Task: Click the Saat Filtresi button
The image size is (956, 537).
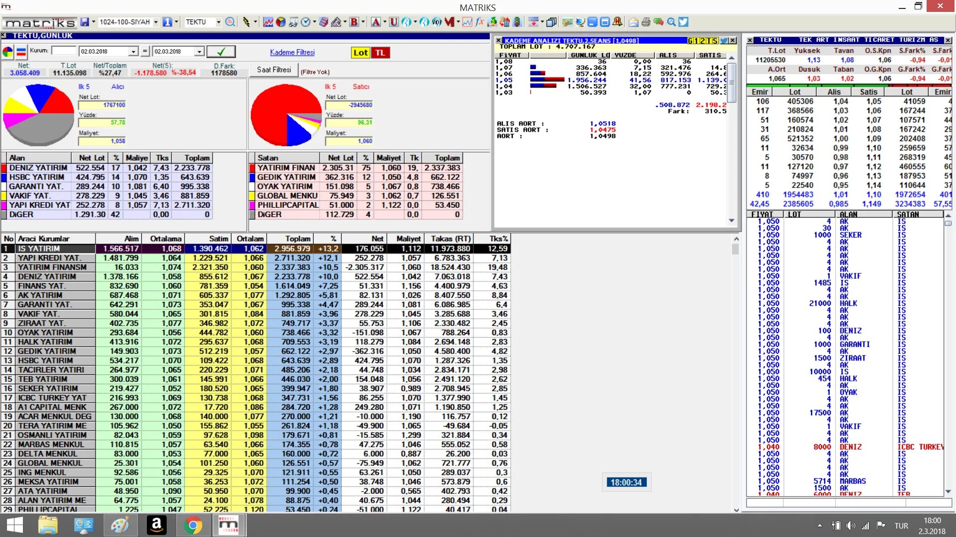Action: pos(274,70)
